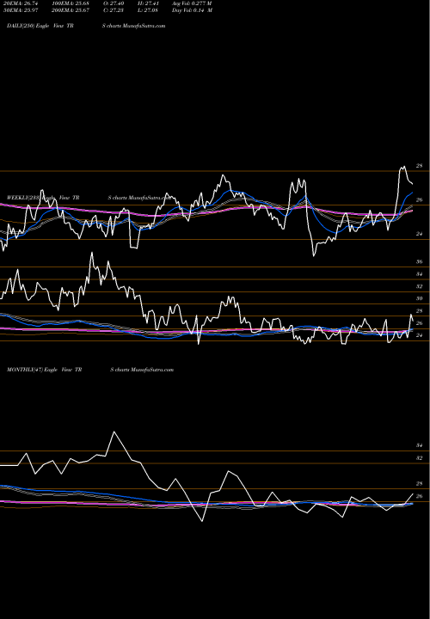
Task: Click the weekly chart's 36 price label
Action: (420, 261)
